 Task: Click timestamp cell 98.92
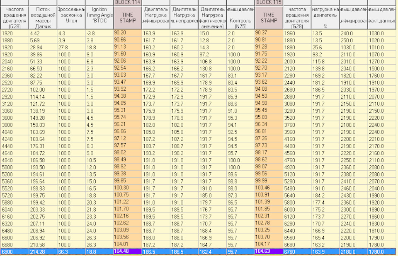coord(128,167)
